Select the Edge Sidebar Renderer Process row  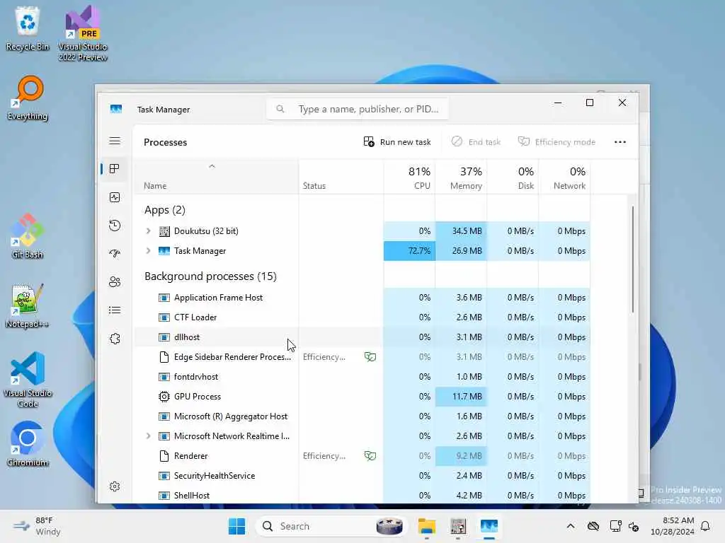(362, 357)
